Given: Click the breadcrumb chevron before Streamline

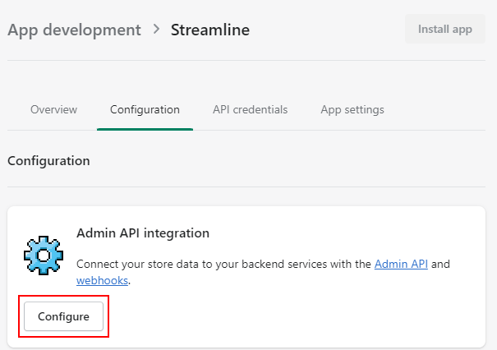Looking at the screenshot, I should [156, 30].
